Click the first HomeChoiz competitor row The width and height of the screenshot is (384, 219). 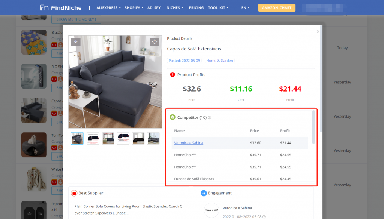pos(240,155)
